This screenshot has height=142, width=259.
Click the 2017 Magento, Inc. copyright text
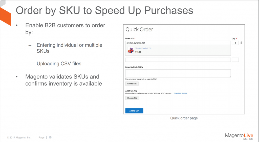(x=19, y=137)
